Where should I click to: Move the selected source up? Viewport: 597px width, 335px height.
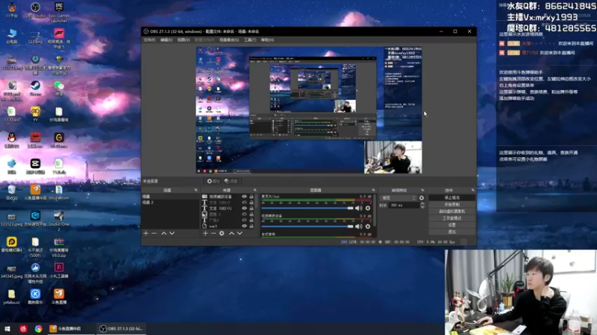click(x=231, y=233)
